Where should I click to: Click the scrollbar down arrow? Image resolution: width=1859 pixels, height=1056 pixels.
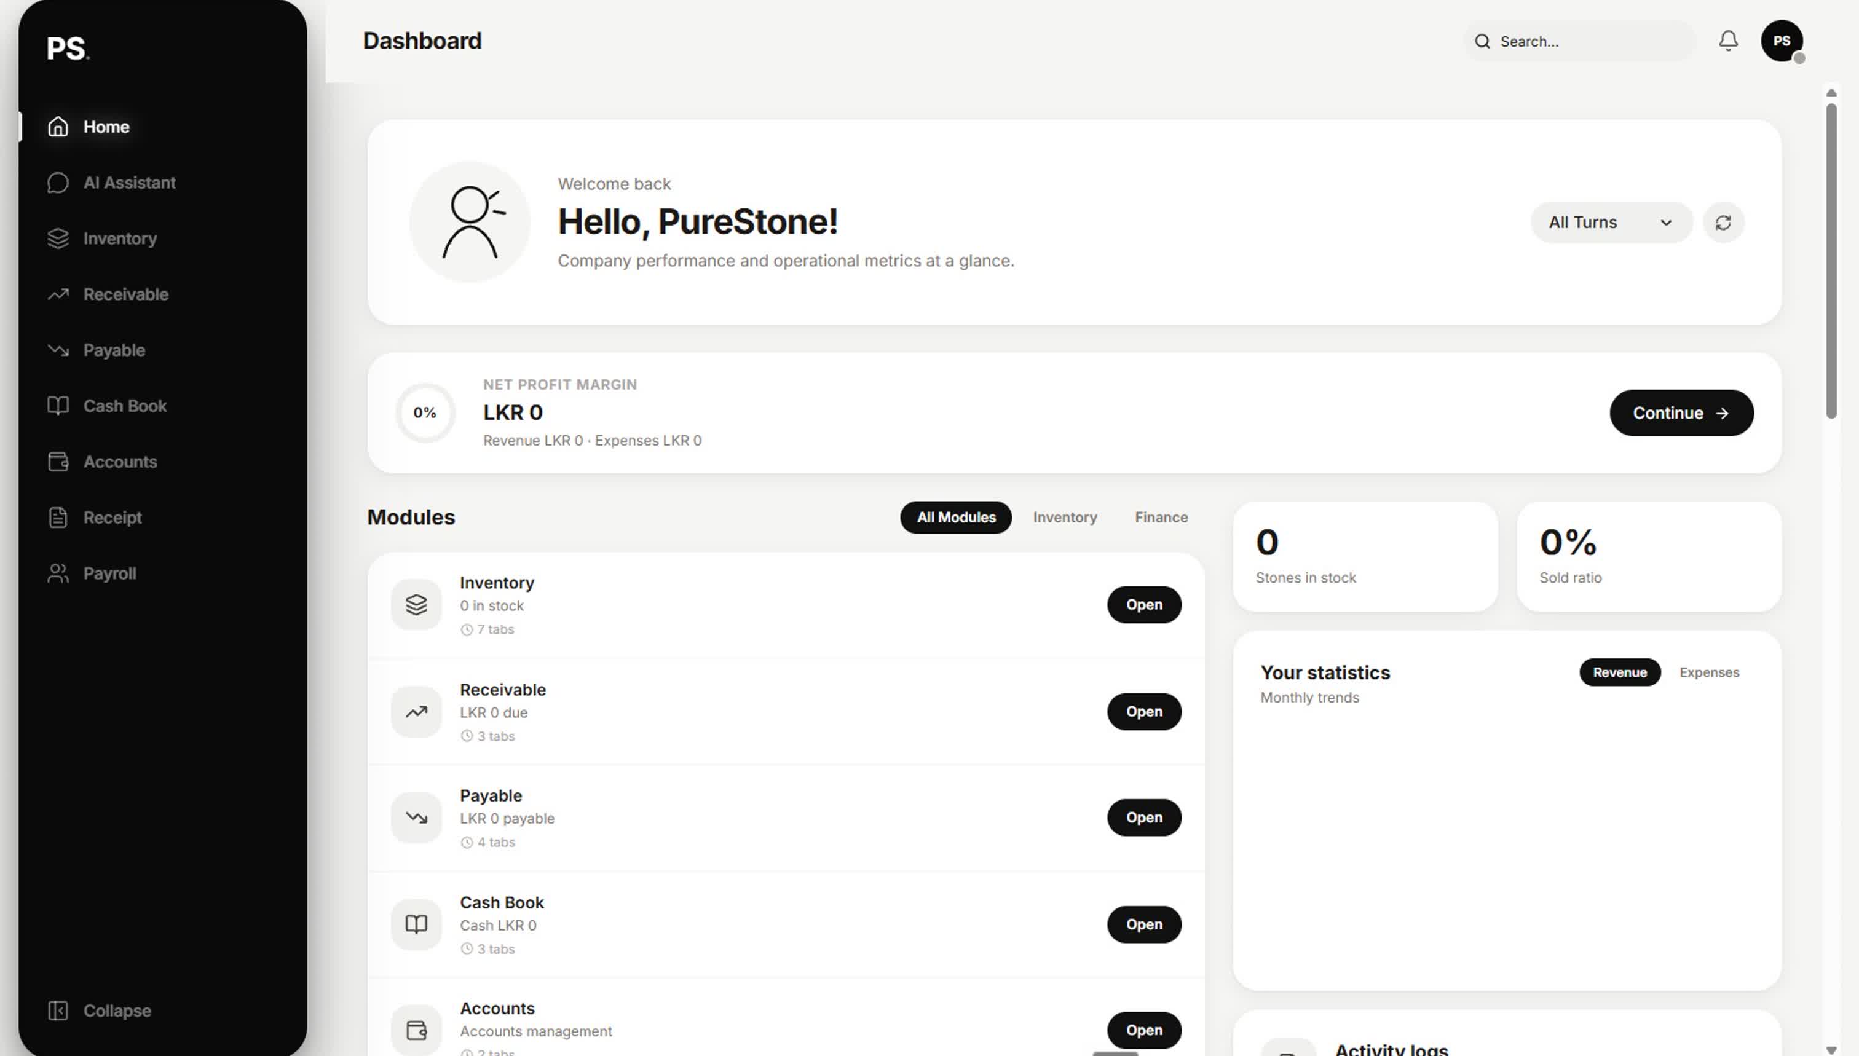coord(1831,1050)
